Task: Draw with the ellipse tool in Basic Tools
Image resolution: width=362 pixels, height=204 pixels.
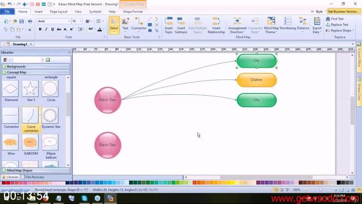Action: click(150, 31)
